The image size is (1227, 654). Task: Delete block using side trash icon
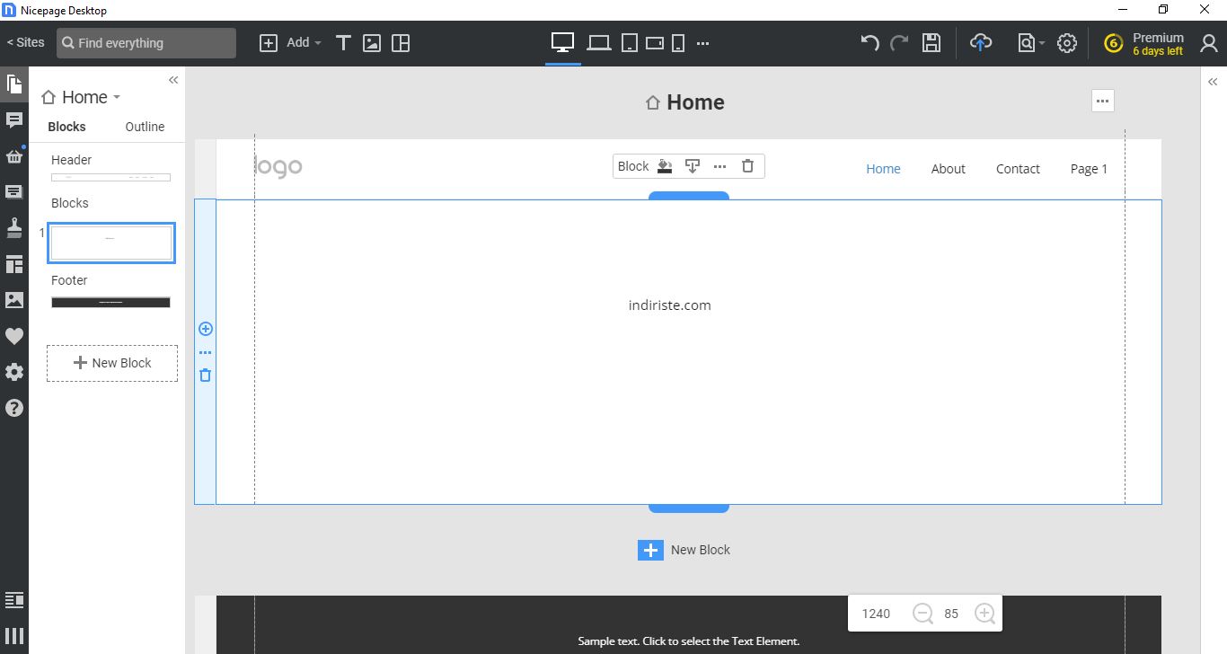[206, 376]
